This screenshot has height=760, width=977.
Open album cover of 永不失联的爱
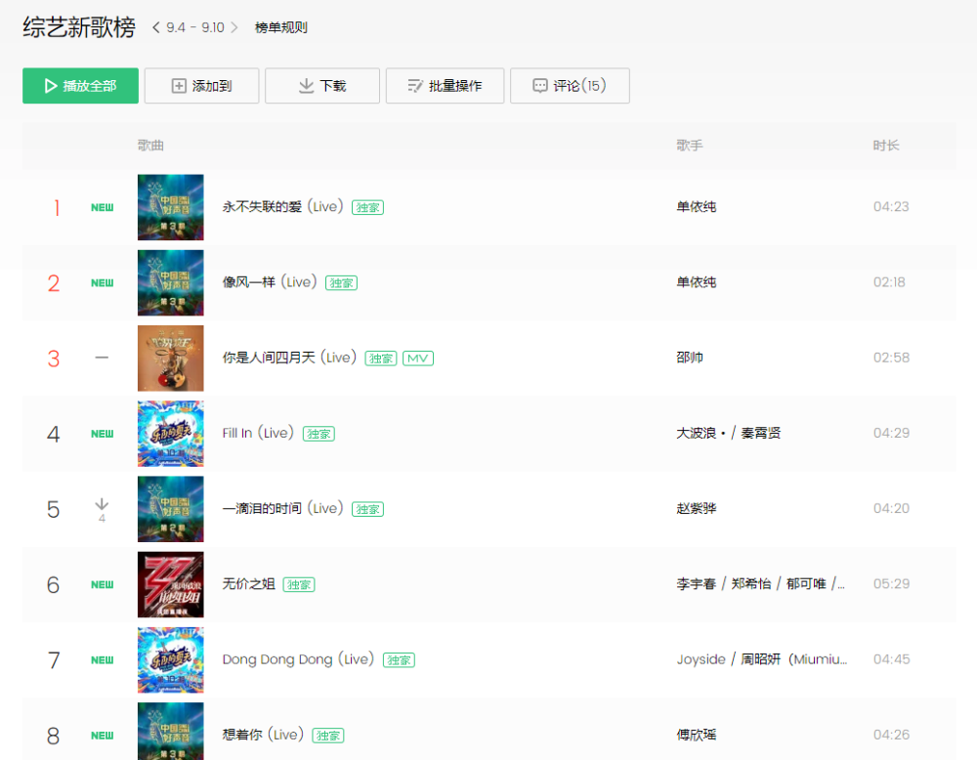coord(171,207)
